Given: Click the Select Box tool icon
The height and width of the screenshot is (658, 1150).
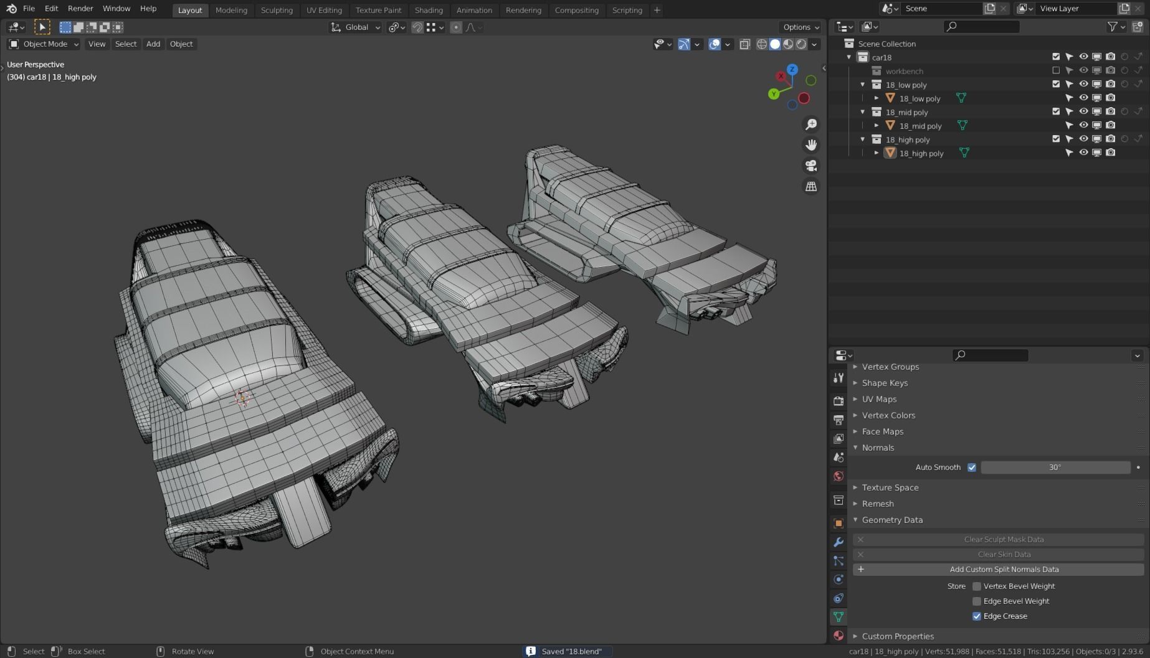Looking at the screenshot, I should click(42, 27).
